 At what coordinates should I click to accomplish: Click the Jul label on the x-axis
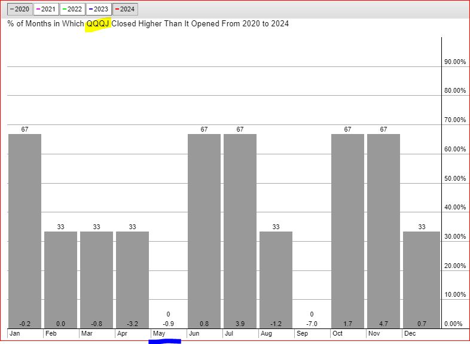pyautogui.click(x=229, y=333)
